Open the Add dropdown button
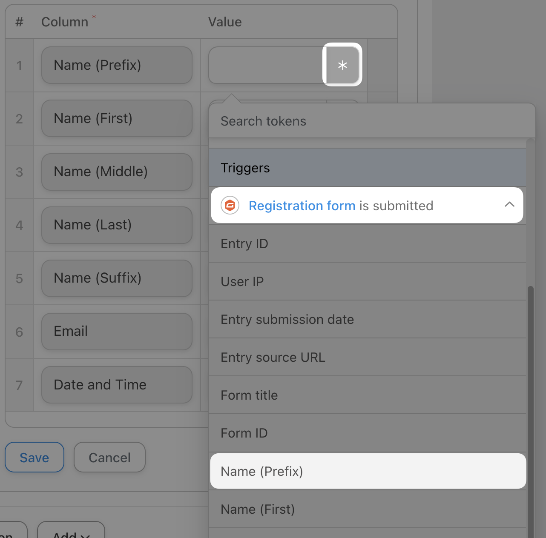Screen dimensions: 546x538 pyautogui.click(x=71, y=532)
